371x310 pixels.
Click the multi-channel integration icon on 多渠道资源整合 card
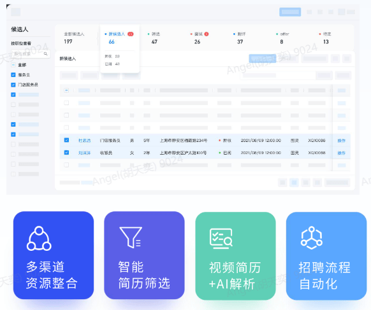tap(39, 239)
